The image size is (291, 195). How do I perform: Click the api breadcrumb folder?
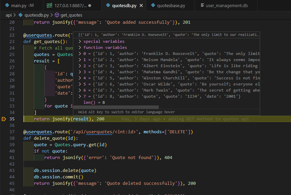(9, 15)
